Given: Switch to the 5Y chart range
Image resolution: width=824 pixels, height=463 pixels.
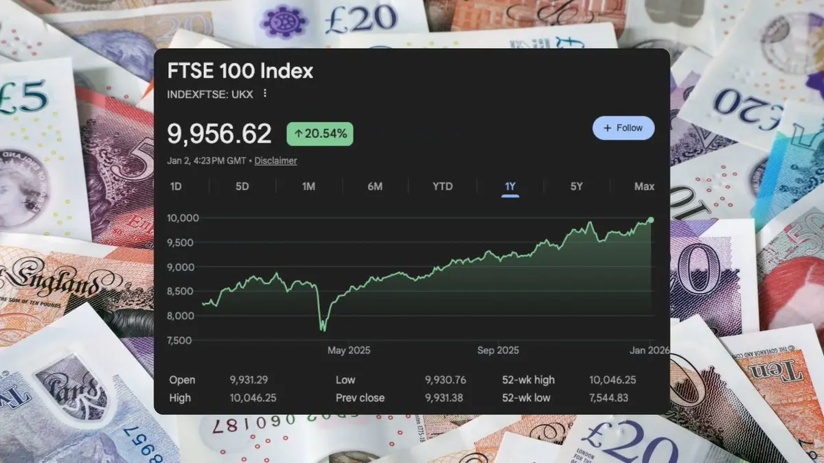Looking at the screenshot, I should 576,186.
